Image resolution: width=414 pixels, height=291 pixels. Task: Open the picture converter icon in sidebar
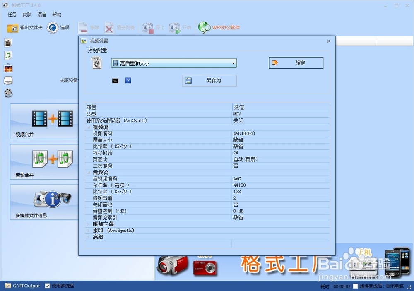click(8, 68)
